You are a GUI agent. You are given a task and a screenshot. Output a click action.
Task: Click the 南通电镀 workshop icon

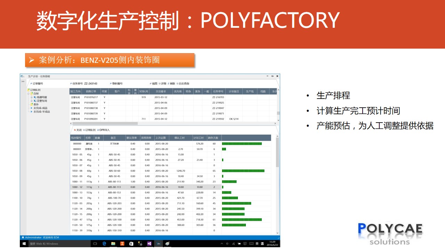35,97
